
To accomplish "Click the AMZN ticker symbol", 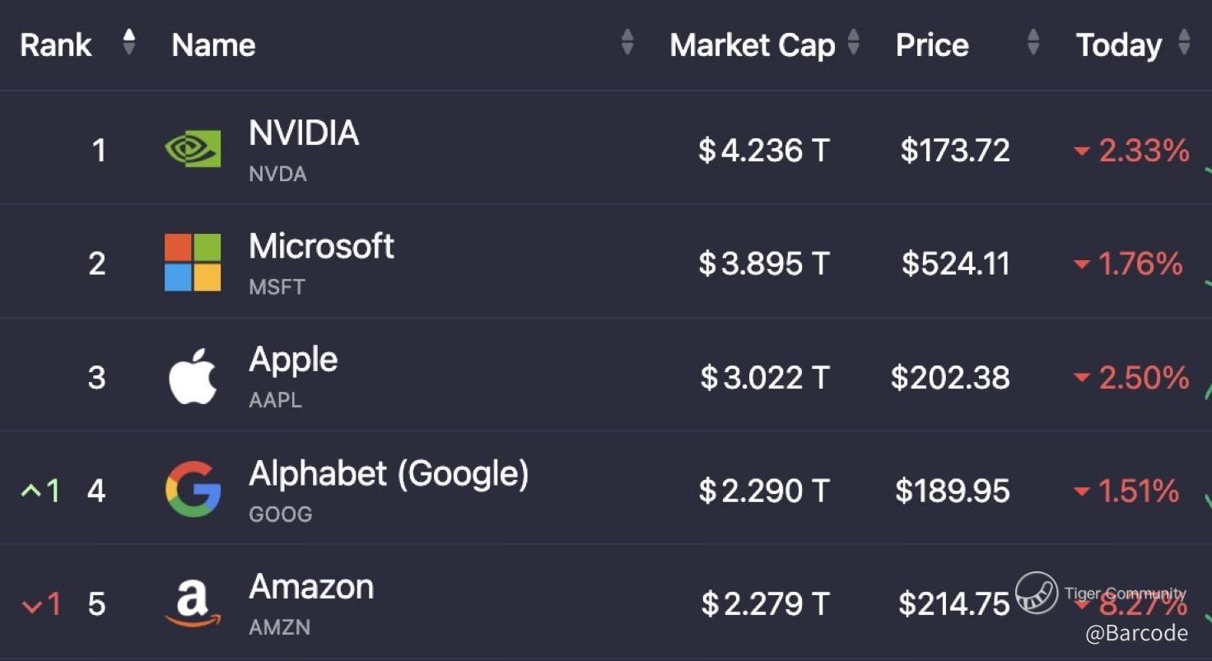I will click(x=279, y=627).
